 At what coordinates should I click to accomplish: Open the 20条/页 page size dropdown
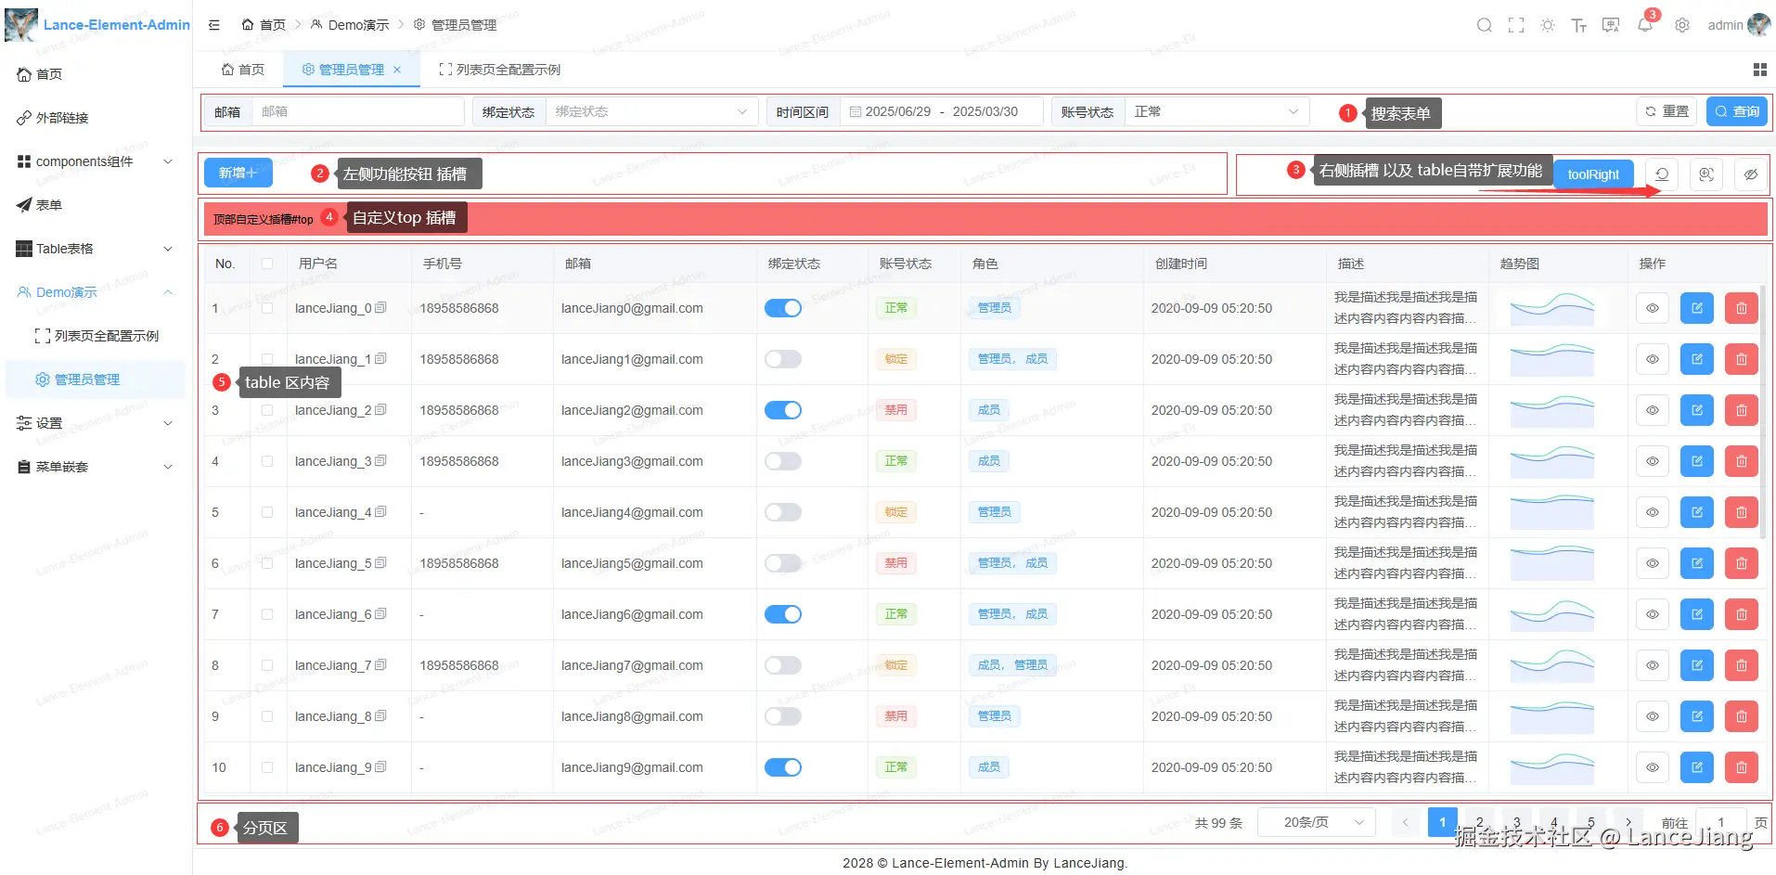pos(1316,822)
